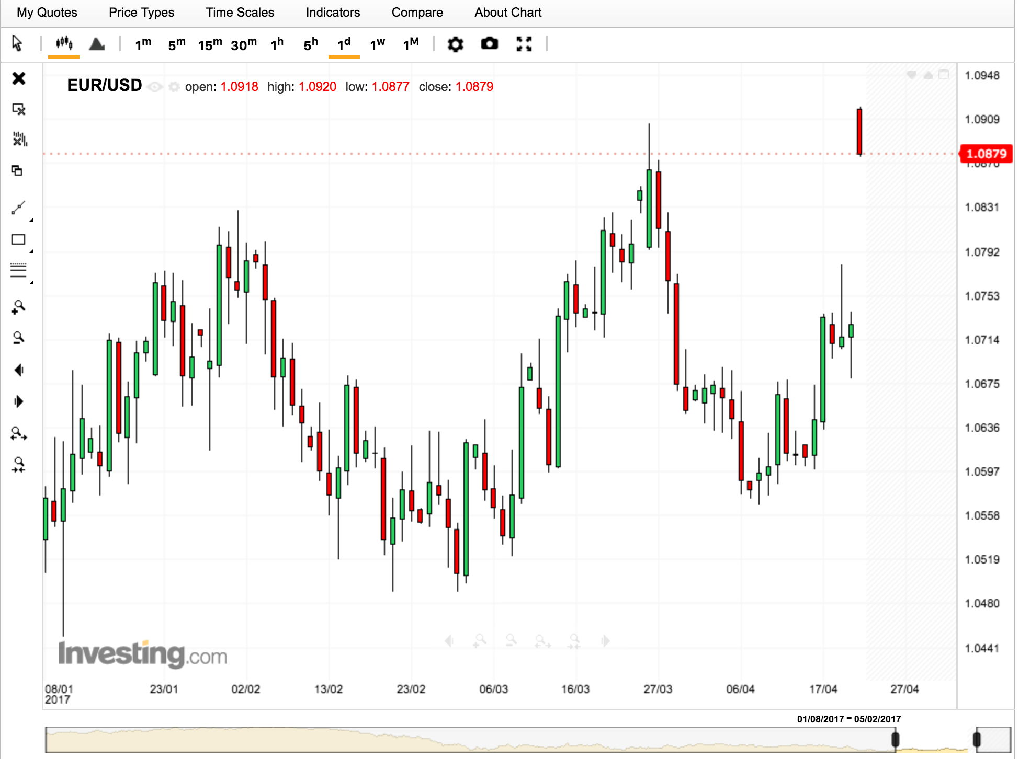Click the low value 1.0877
Image resolution: width=1019 pixels, height=759 pixels.
click(391, 87)
